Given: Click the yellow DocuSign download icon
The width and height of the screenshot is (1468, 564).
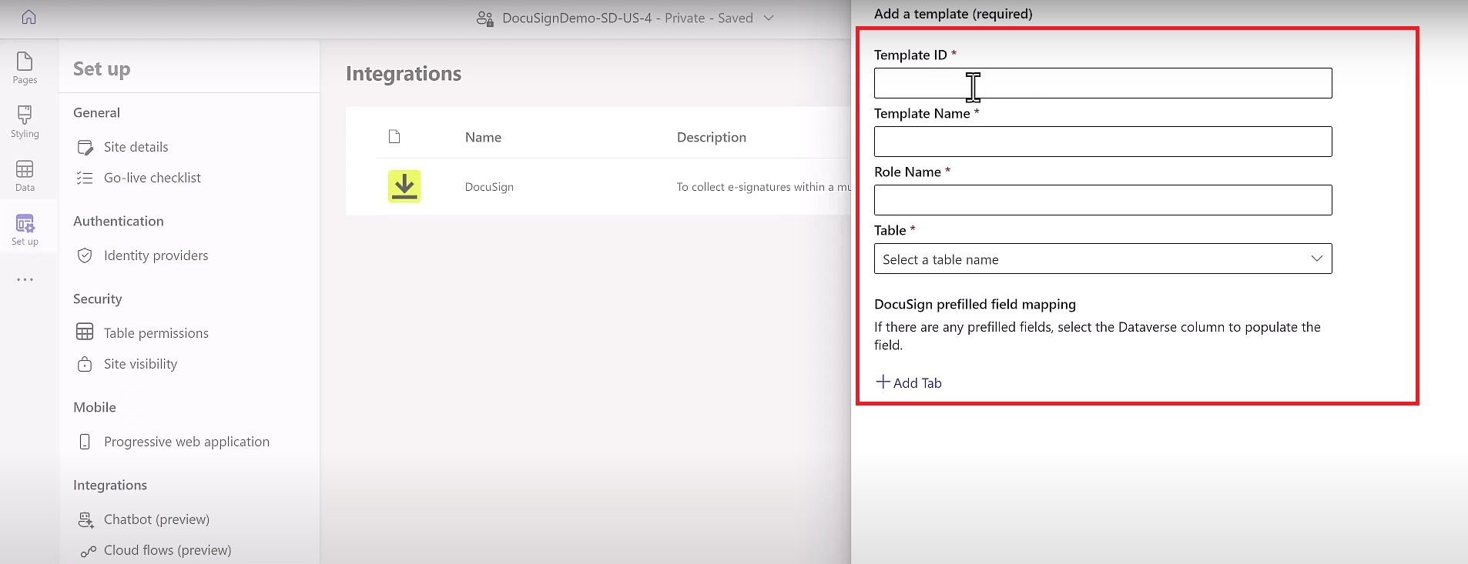Looking at the screenshot, I should pyautogui.click(x=404, y=186).
